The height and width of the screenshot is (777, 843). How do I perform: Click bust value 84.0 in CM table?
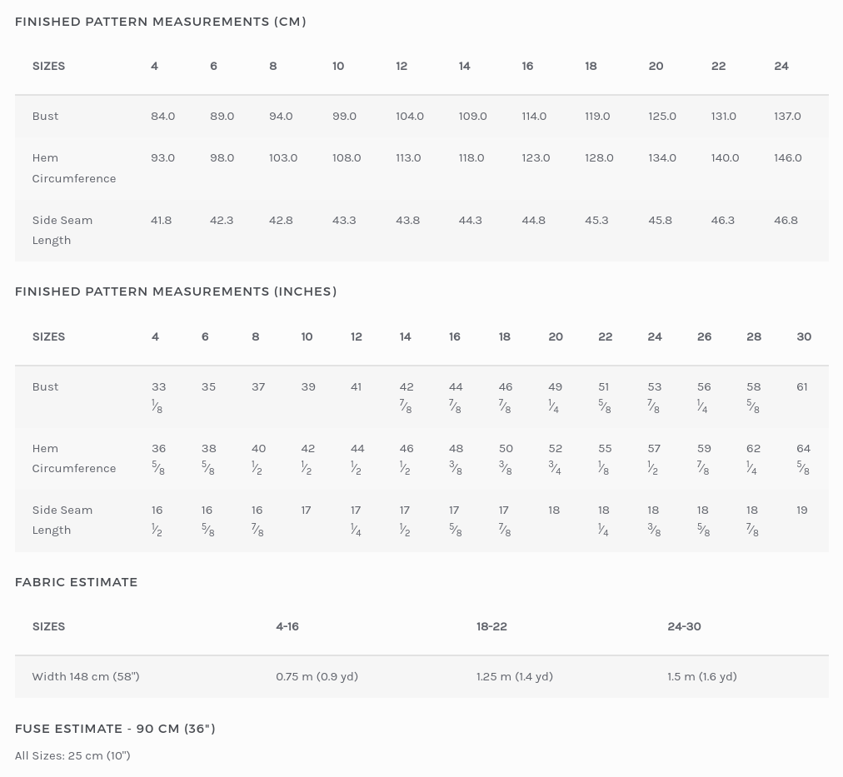pos(162,116)
